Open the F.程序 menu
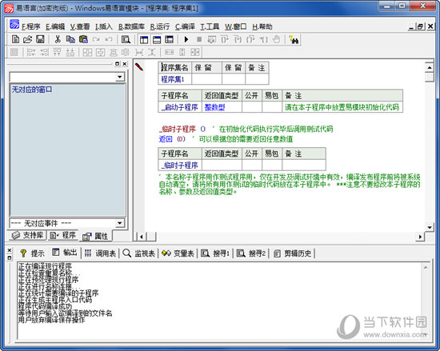The height and width of the screenshot is (351, 440). (31, 27)
